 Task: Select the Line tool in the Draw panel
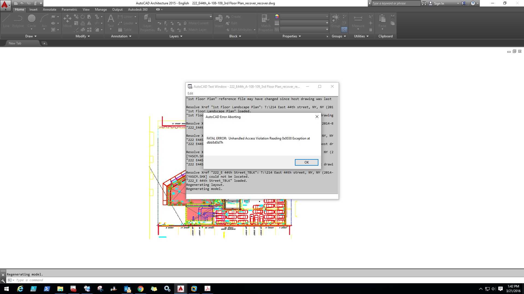pos(6,21)
